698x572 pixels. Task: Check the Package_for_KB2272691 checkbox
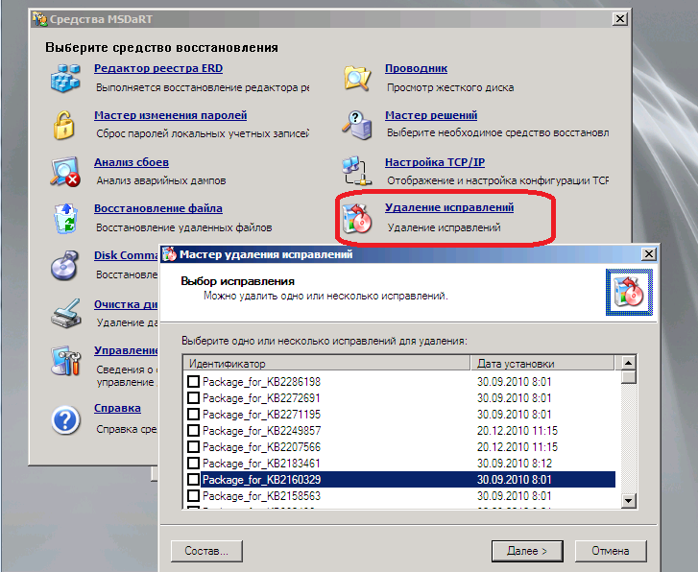(x=193, y=398)
